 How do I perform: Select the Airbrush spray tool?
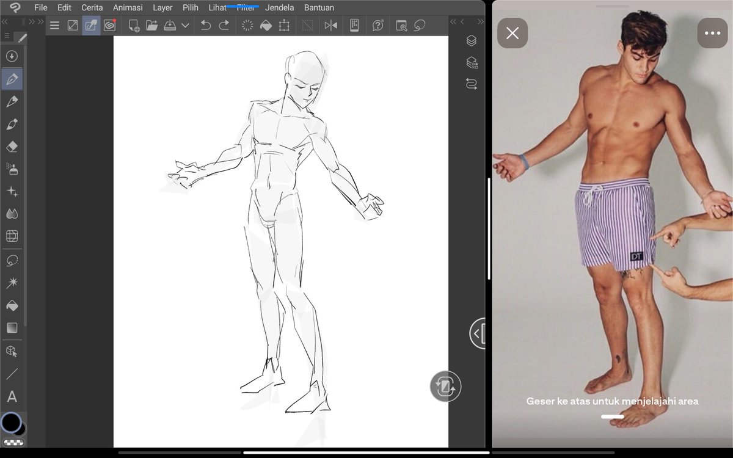tap(12, 169)
